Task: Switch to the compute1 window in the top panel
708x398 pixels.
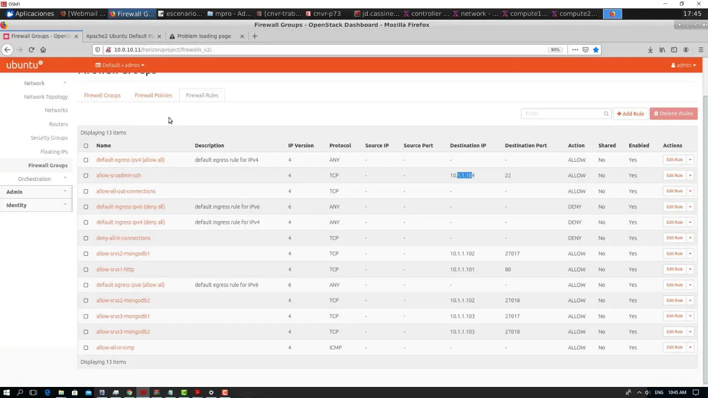Action: tap(525, 14)
